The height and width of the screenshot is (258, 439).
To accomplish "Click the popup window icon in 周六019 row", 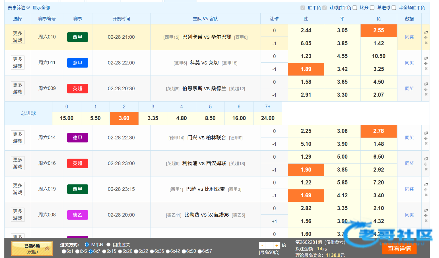I will click(x=426, y=184).
